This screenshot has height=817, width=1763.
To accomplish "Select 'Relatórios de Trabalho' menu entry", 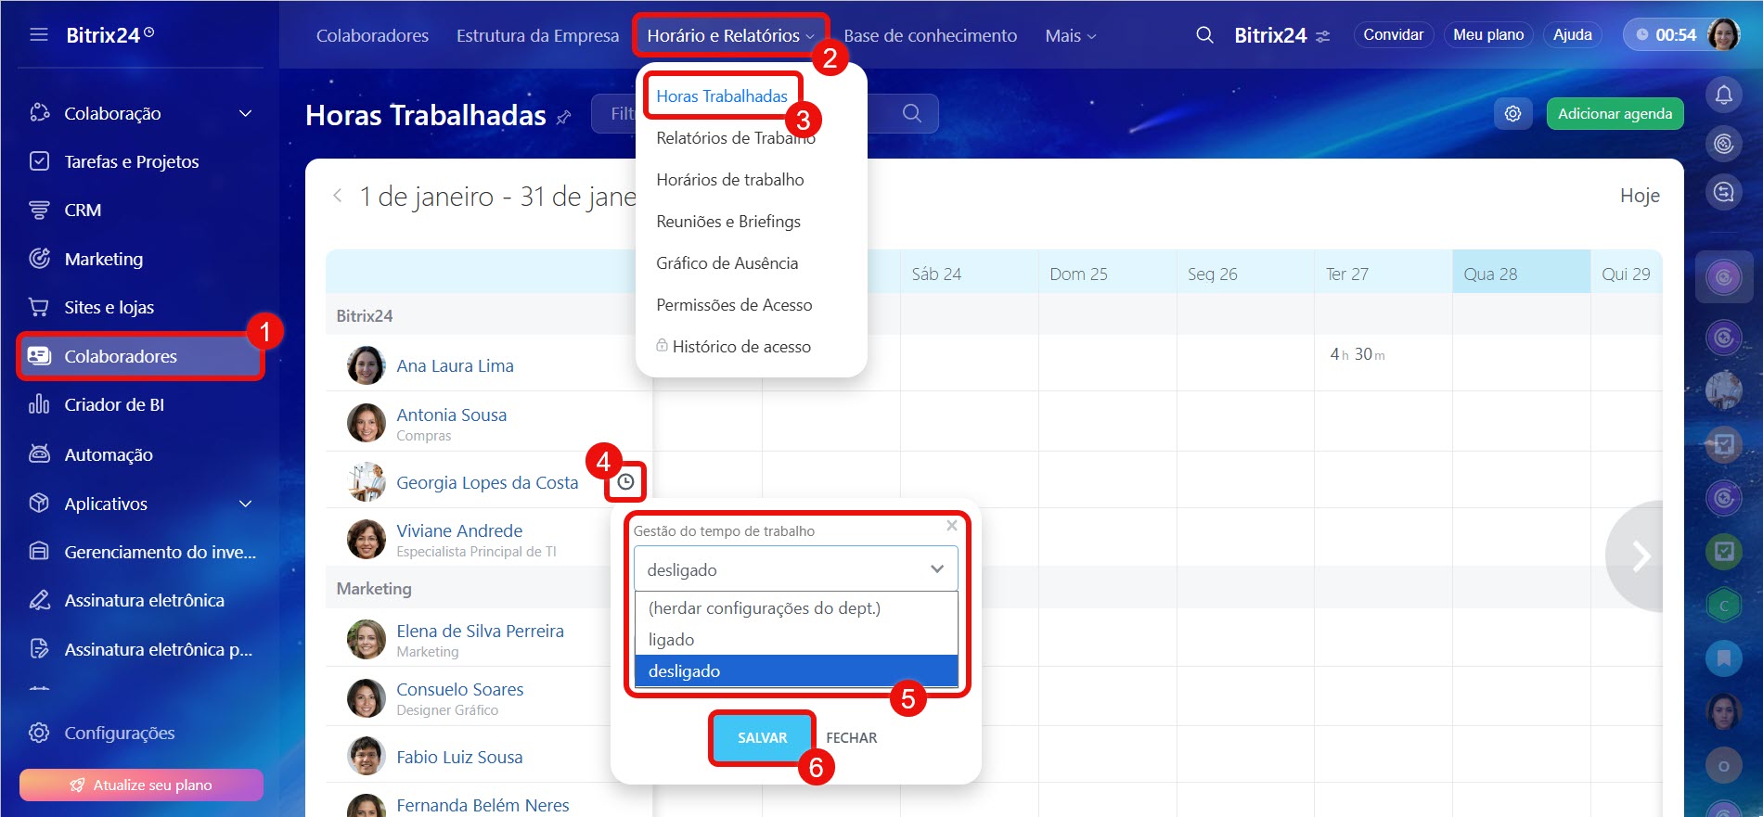I will click(735, 138).
